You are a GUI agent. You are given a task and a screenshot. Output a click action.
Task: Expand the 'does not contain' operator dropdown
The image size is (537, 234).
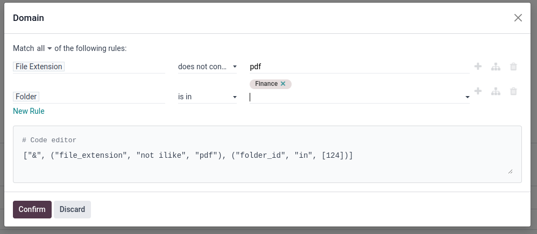[x=208, y=67]
